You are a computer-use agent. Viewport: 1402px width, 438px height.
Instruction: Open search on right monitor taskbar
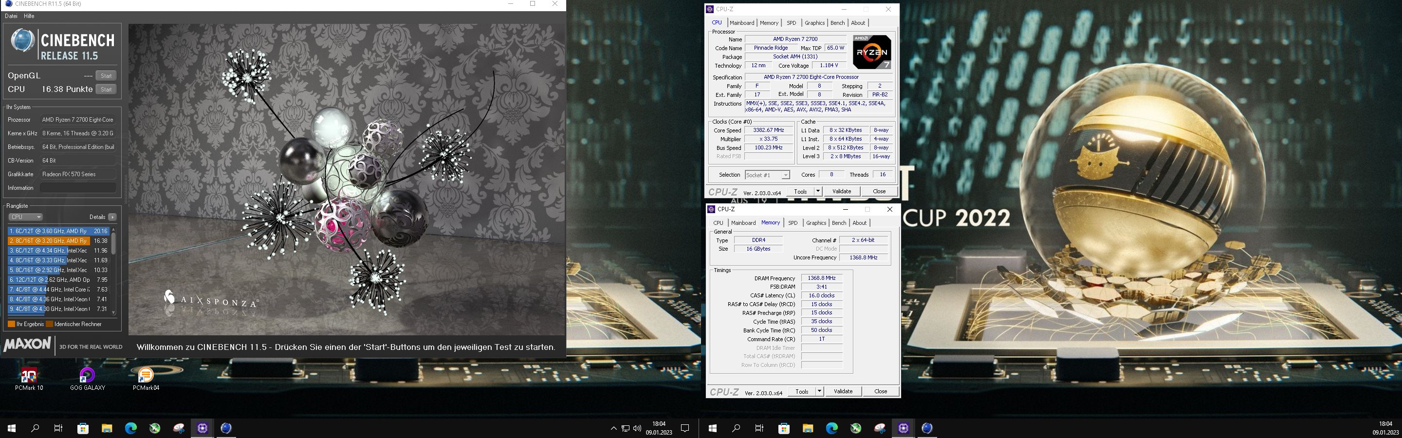(x=737, y=428)
